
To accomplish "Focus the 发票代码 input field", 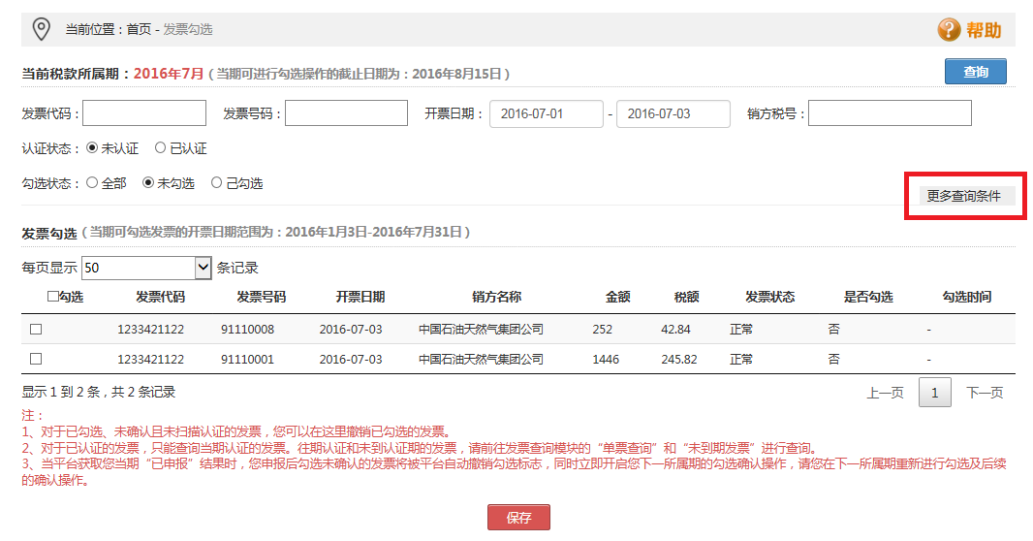I will (144, 113).
